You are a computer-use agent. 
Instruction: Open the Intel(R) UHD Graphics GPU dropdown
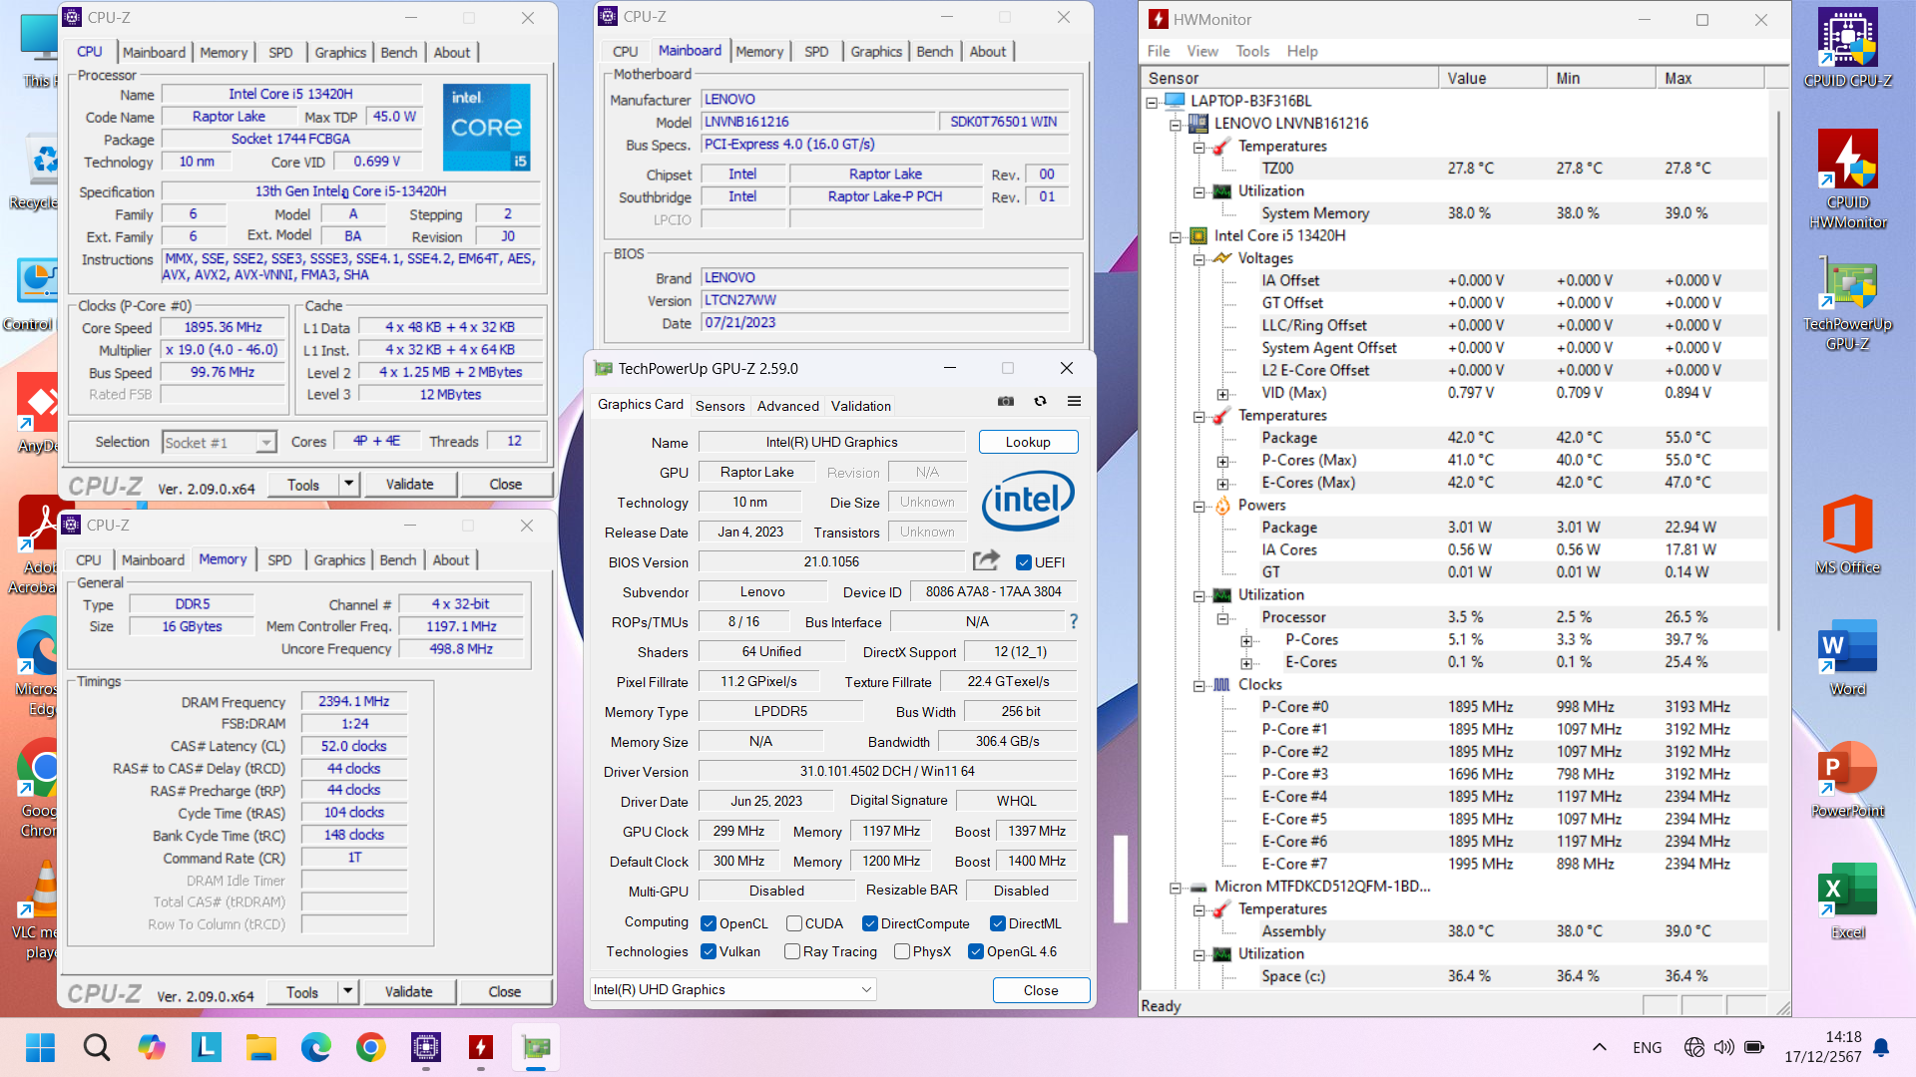(733, 989)
